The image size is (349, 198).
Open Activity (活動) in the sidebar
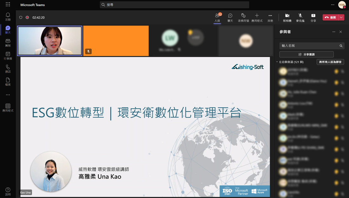click(x=8, y=17)
